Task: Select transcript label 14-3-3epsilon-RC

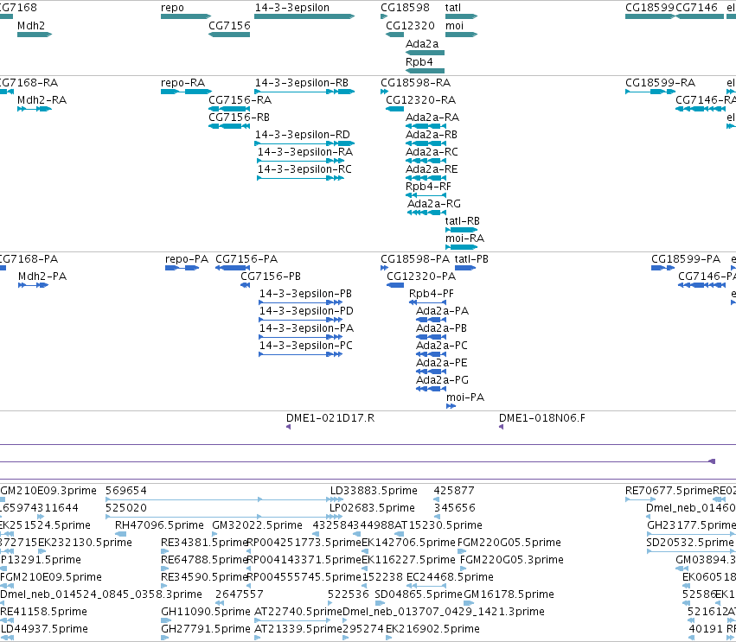Action: (x=304, y=169)
